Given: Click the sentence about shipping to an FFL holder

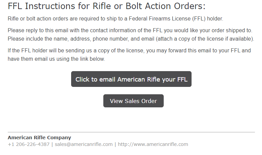Looking at the screenshot, I should [x=115, y=18].
